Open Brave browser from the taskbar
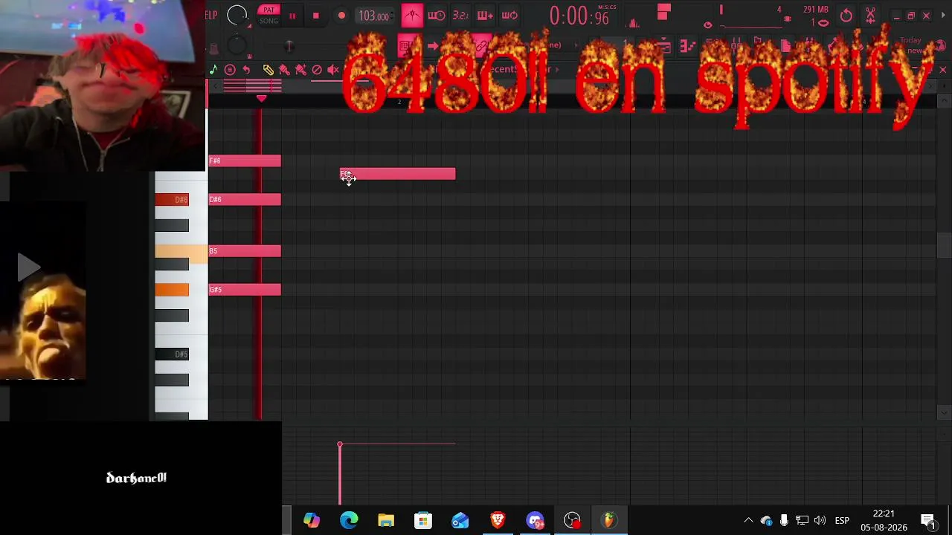The width and height of the screenshot is (952, 535). 498,520
